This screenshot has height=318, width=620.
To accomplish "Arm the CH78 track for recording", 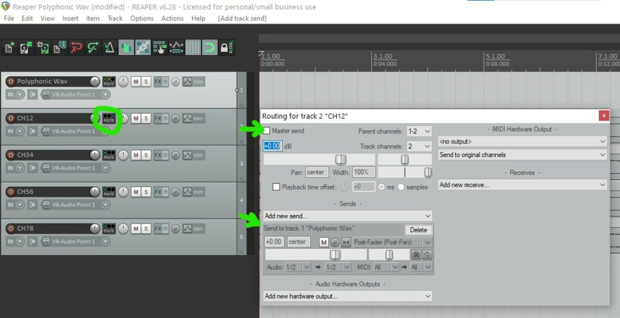I will (11, 228).
